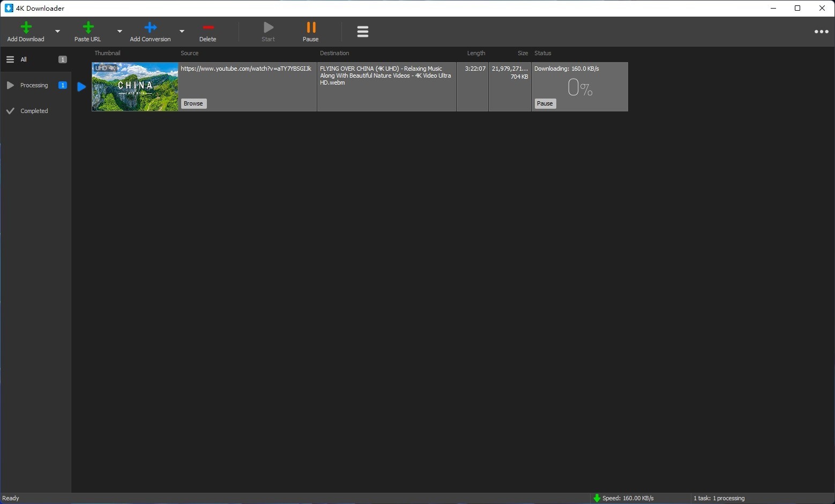
Task: Open the three-dots more options menu
Action: [x=821, y=32]
